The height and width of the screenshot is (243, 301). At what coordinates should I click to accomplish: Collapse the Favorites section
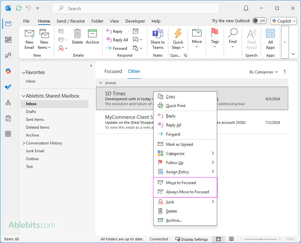pos(24,73)
